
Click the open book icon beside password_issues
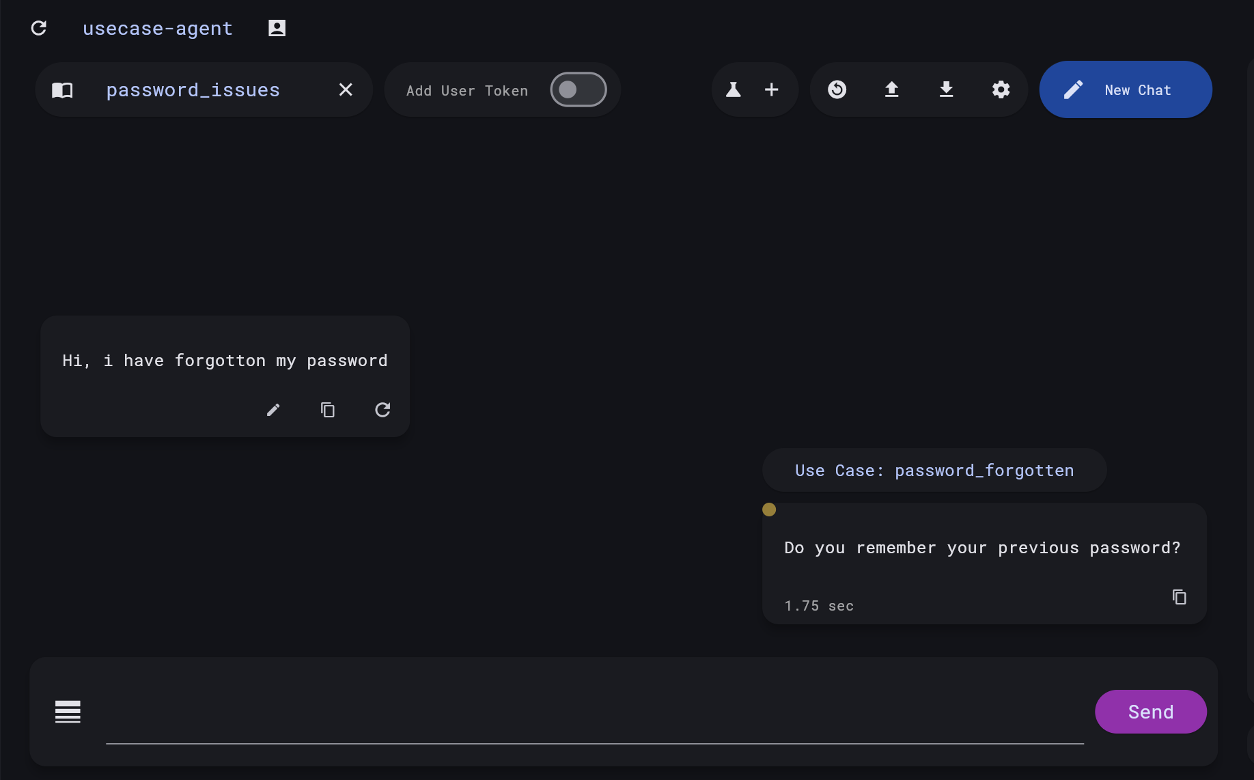click(62, 90)
